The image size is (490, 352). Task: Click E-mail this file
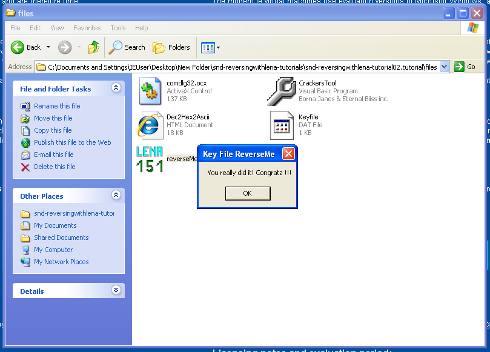[x=54, y=154]
